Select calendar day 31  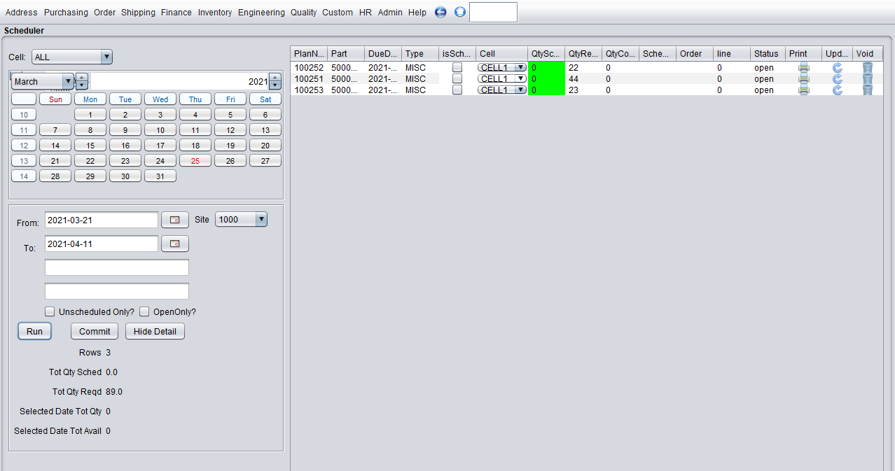pyautogui.click(x=160, y=176)
